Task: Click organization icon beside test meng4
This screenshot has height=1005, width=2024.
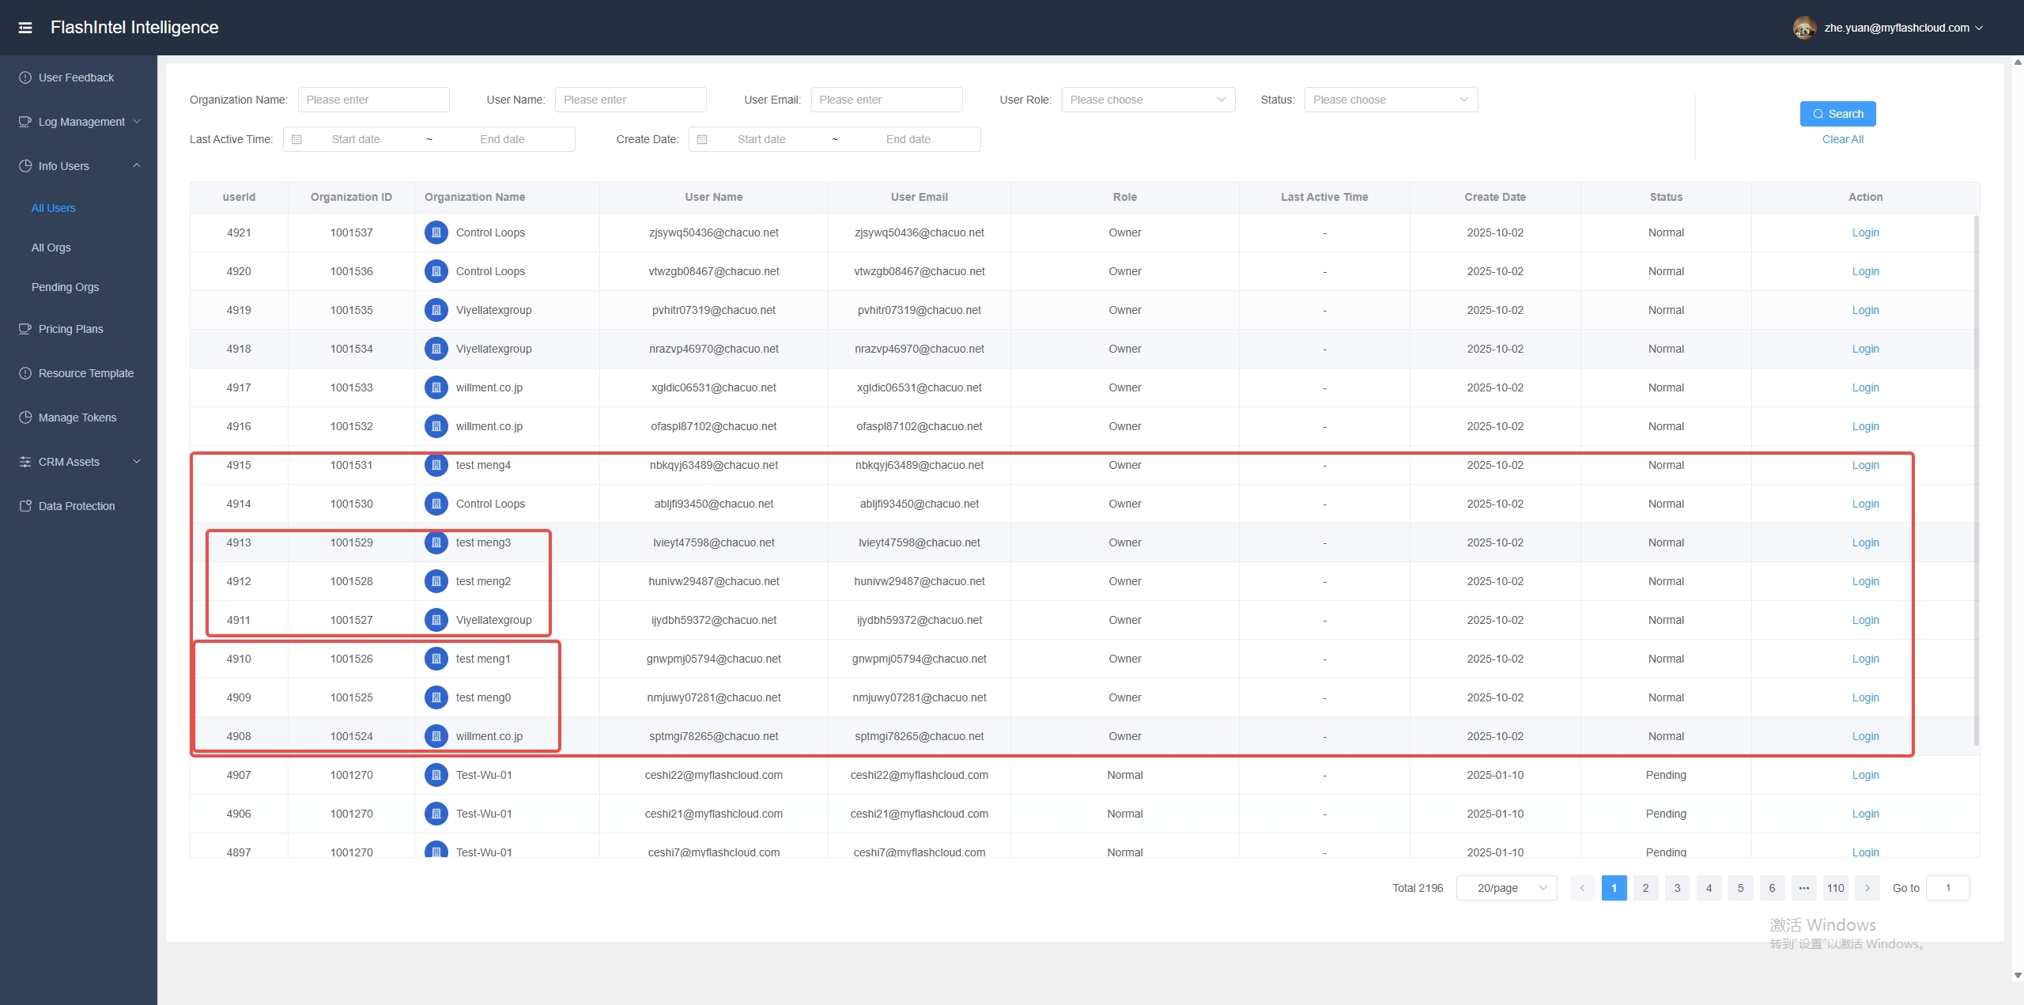Action: (436, 465)
